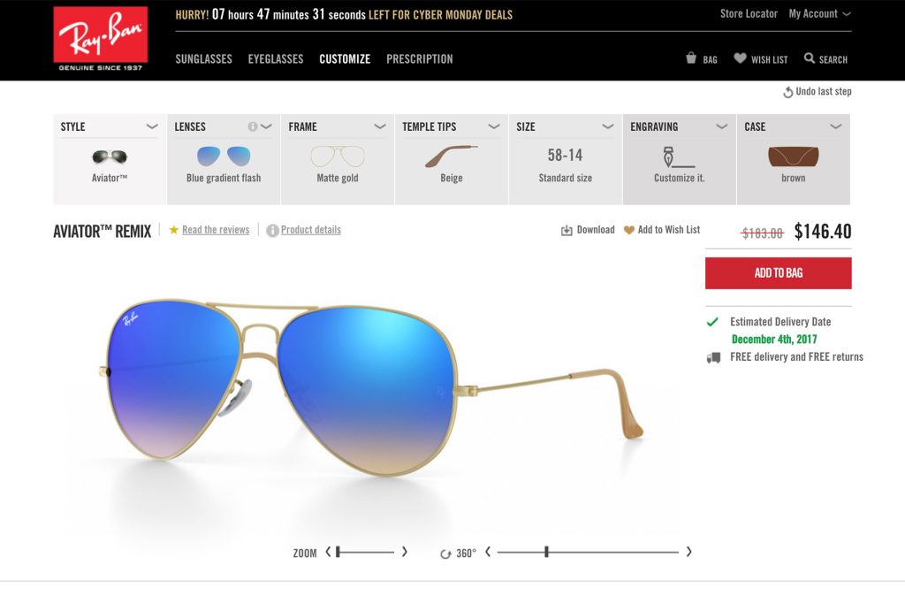The height and width of the screenshot is (604, 905).
Task: Click the green delivery checkmark icon
Action: tap(713, 322)
